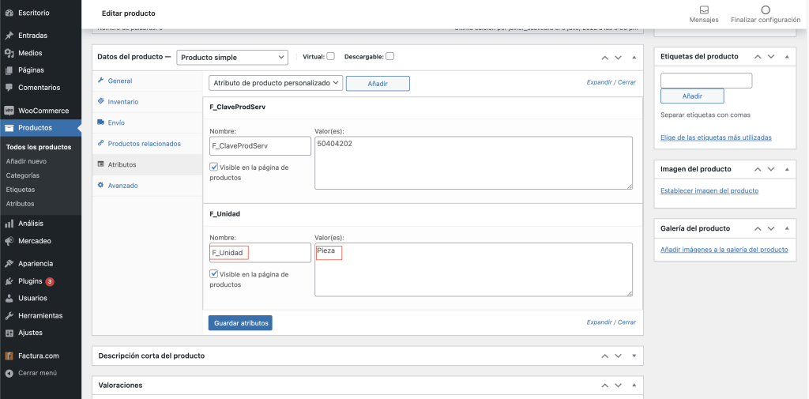Collapse the Etiquetas del producto panel triangle

787,57
